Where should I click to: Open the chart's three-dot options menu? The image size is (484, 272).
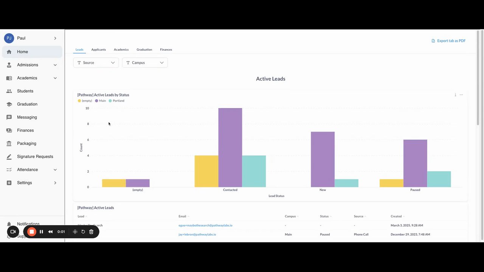click(461, 95)
